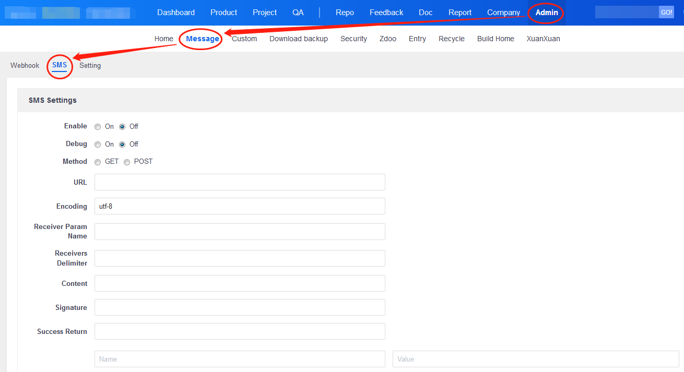Open the Dashboard menu item

point(176,13)
